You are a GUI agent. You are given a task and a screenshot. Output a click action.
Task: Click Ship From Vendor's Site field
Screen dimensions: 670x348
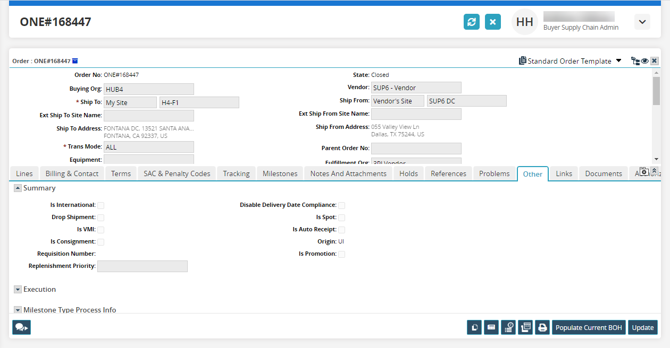[398, 101]
